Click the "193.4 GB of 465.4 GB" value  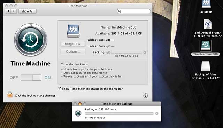[x=126, y=33]
